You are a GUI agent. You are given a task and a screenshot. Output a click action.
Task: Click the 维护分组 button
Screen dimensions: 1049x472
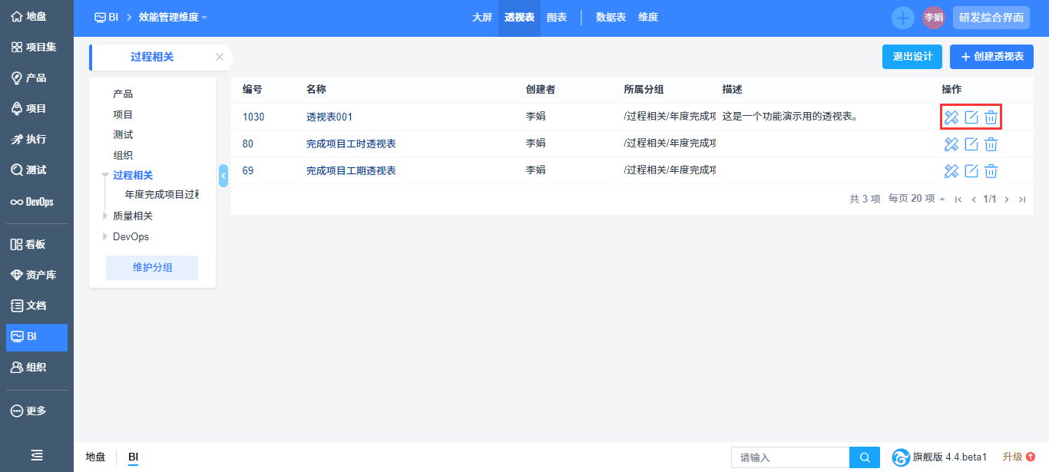[152, 268]
